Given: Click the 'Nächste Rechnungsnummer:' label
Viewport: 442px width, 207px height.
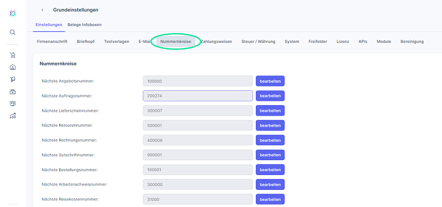Looking at the screenshot, I should pos(69,140).
